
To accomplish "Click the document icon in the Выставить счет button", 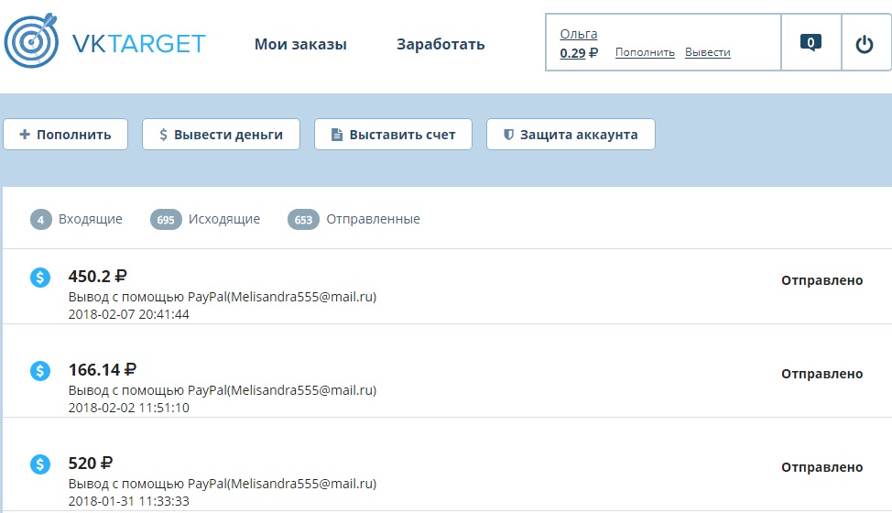I will [337, 135].
